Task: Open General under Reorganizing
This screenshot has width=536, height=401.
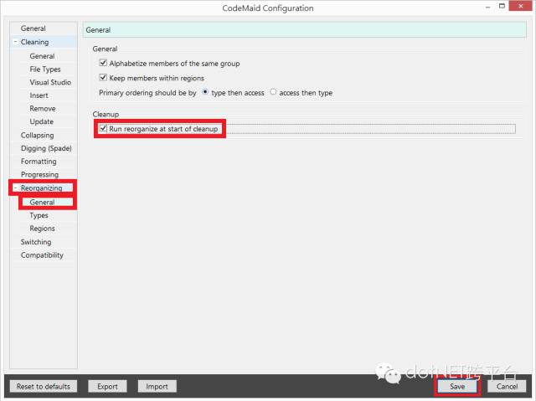Action: [42, 203]
